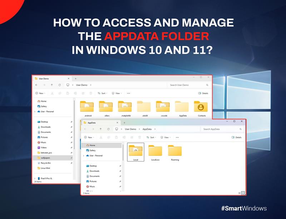The height and width of the screenshot is (219, 286).
Task: Click Refresh in the AppData window
Action: coord(108,129)
